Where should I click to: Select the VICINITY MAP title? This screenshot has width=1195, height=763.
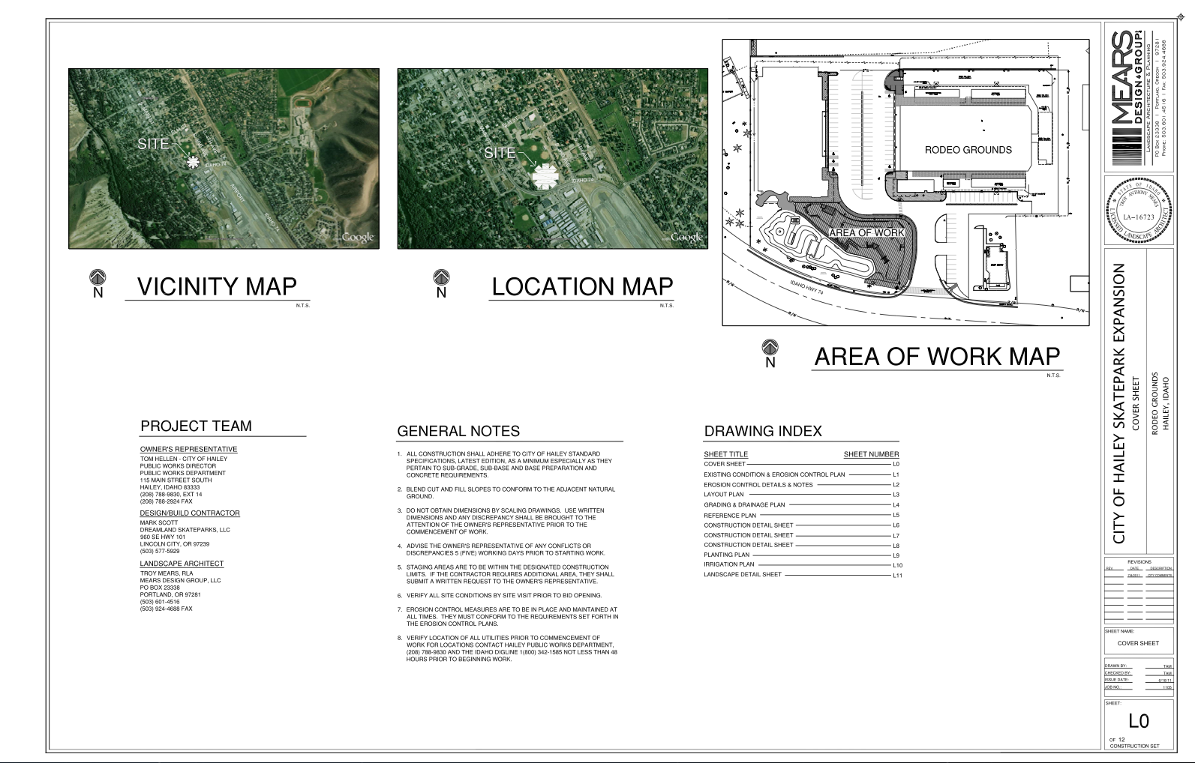point(217,287)
